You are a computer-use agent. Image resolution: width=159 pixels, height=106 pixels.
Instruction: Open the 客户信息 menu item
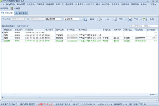pyautogui.click(x=106, y=4)
